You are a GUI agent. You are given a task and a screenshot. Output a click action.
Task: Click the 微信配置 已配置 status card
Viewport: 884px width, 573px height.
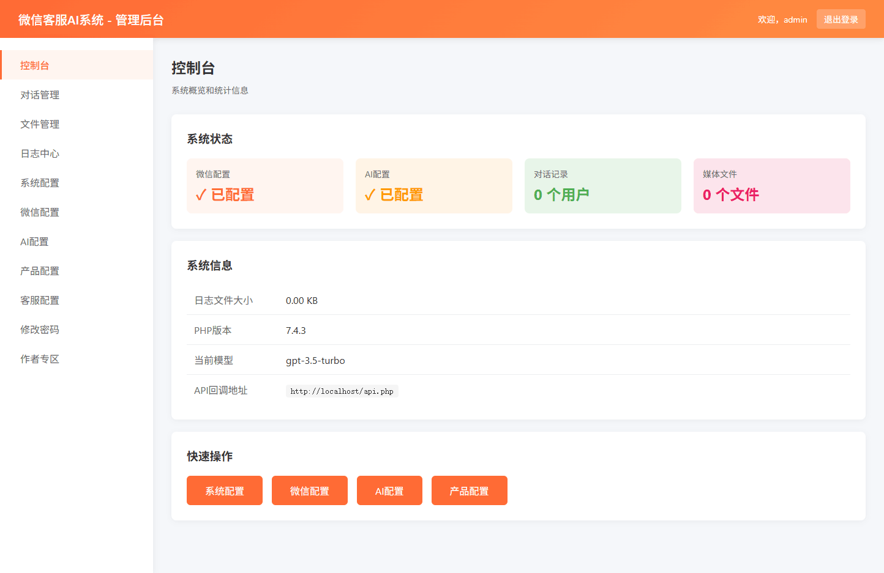coord(265,185)
